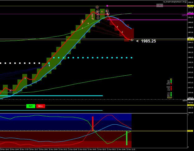Screen dimensions: 194x151
Task: Click the magenta dot on the pink line
Action: (x=107, y=6)
